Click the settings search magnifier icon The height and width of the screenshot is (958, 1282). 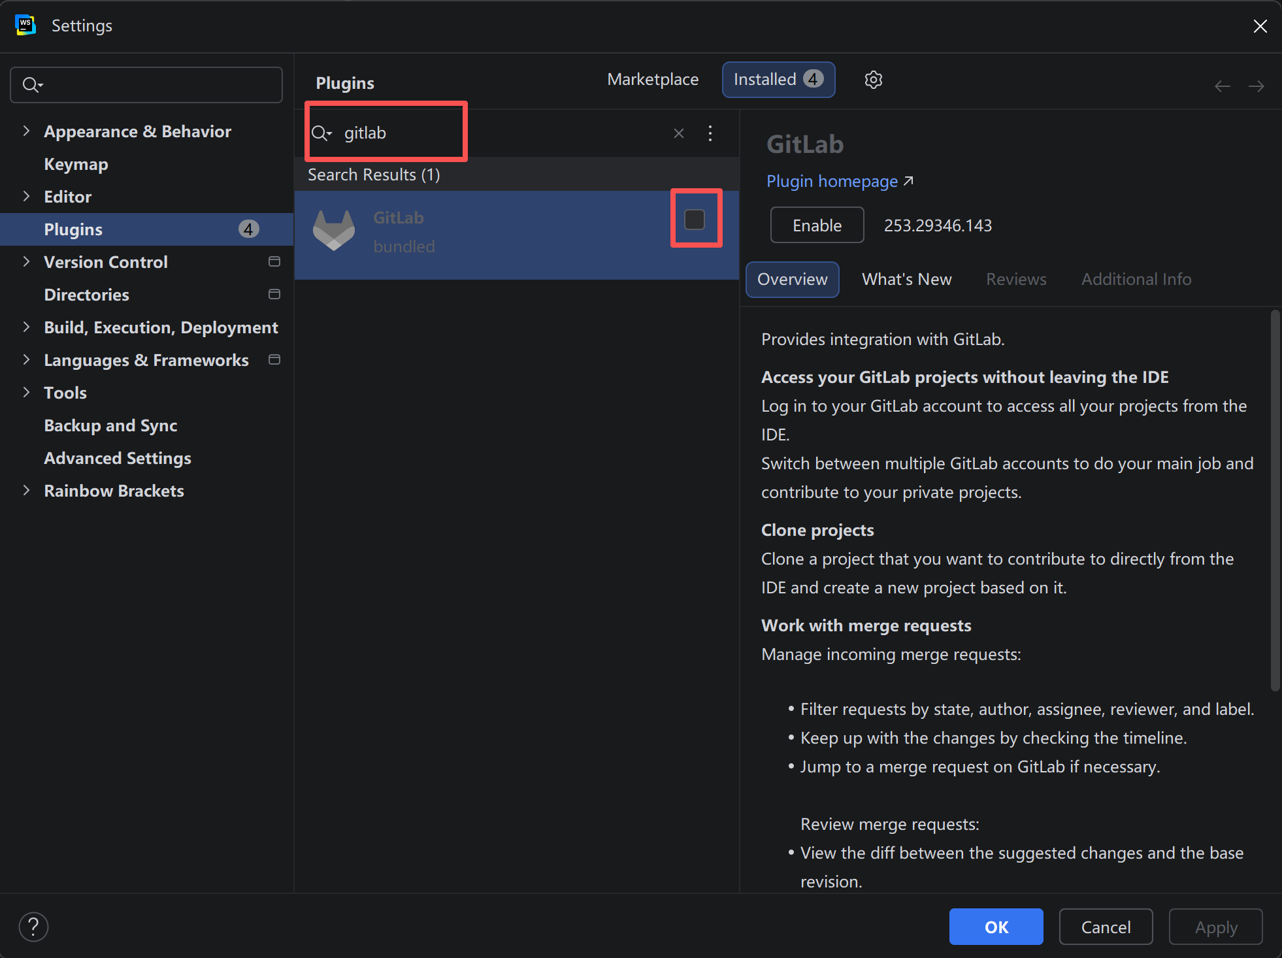point(32,85)
